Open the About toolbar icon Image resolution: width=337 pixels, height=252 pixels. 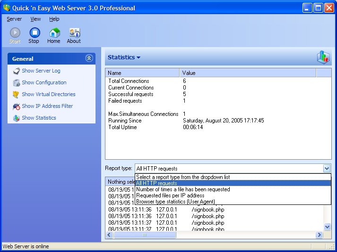75,33
